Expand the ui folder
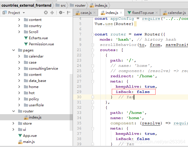The width and height of the screenshot is (188, 147). pos(13,129)
